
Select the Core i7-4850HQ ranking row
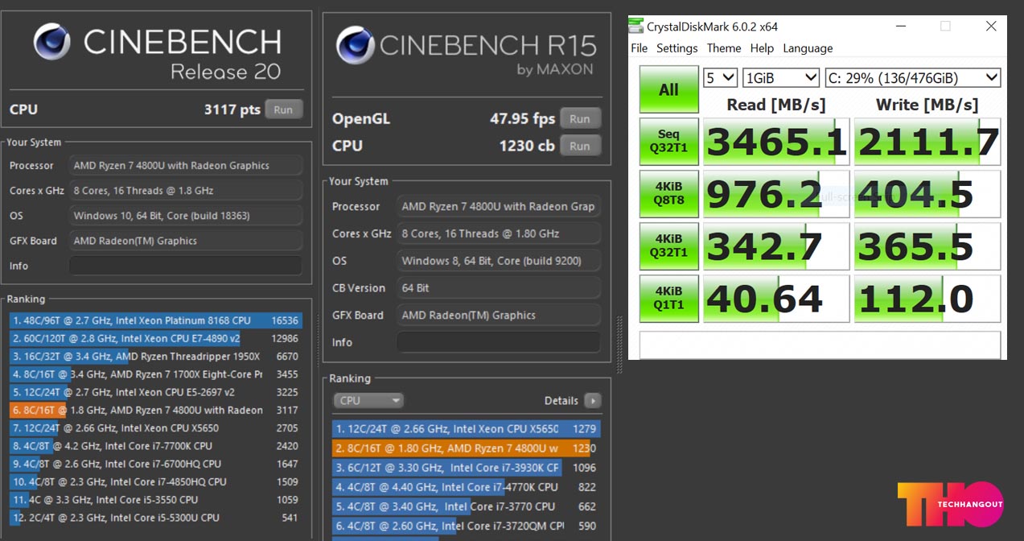[x=156, y=481]
